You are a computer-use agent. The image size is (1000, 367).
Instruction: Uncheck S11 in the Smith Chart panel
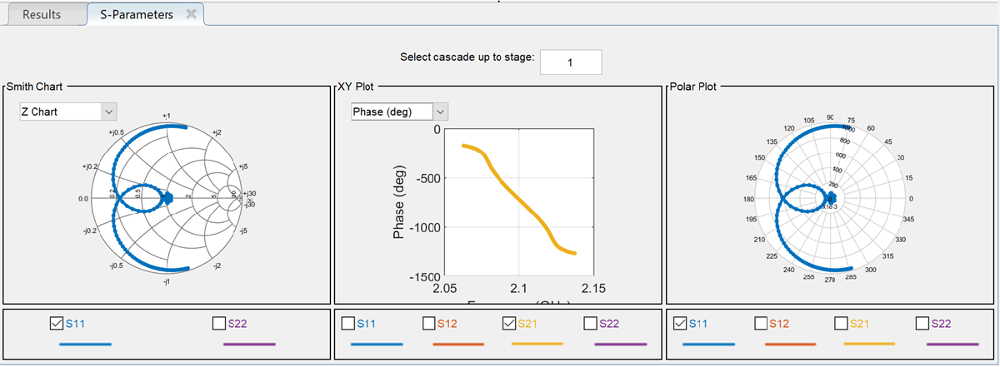coord(57,323)
